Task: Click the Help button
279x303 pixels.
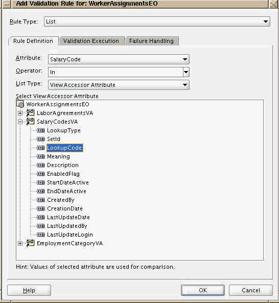Action: point(29,290)
